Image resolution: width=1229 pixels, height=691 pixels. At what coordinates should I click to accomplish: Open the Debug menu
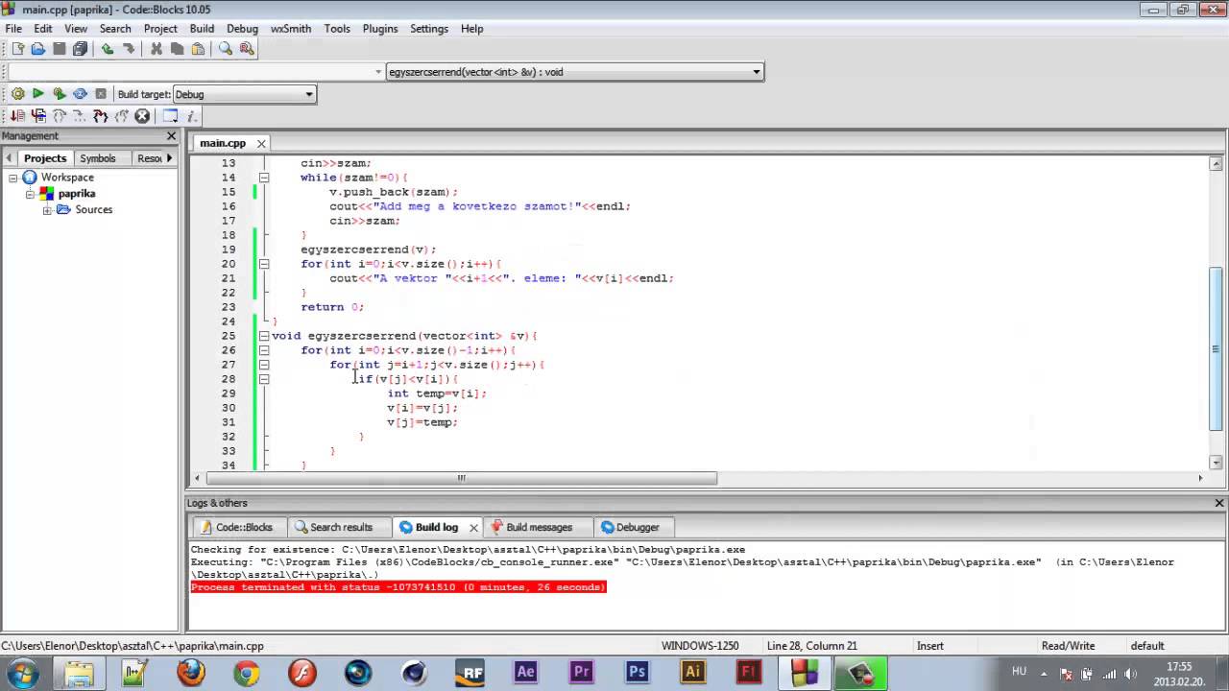click(x=242, y=29)
